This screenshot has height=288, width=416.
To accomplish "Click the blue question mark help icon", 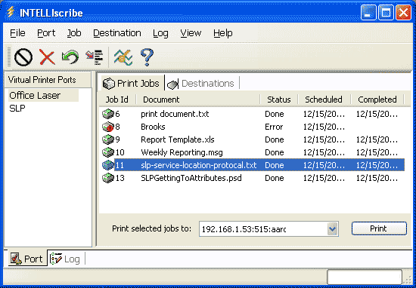I will [147, 57].
